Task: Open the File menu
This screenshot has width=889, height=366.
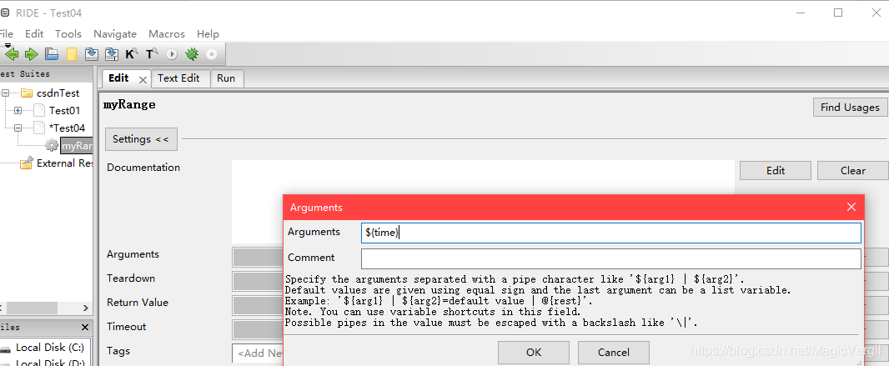Action: pos(6,34)
